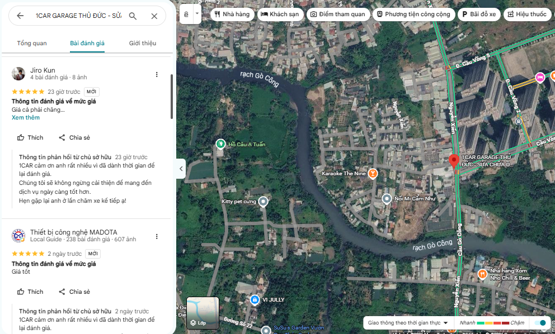
Task: Click the traffic speed color legend
Action: coord(492,323)
